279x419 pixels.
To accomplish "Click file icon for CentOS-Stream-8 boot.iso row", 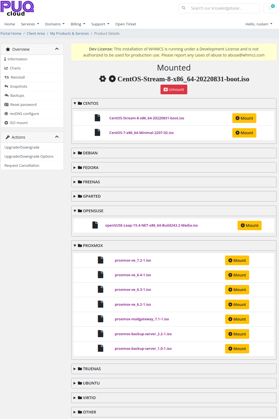I will [98, 118].
